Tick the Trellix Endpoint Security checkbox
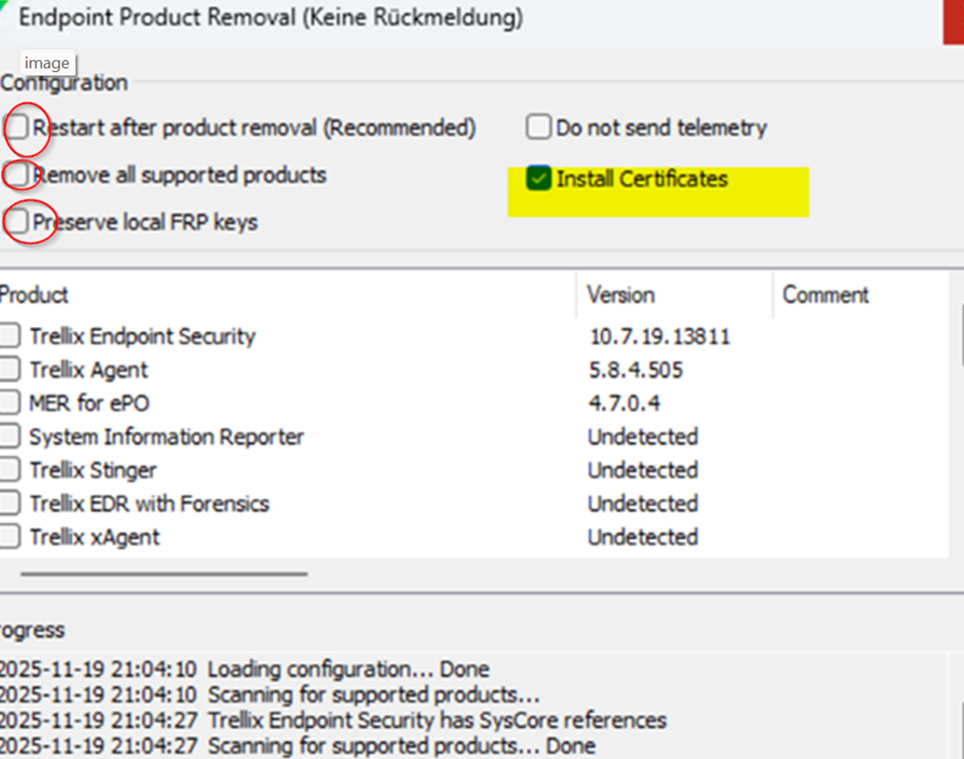Viewport: 964px width, 759px height. [9, 336]
